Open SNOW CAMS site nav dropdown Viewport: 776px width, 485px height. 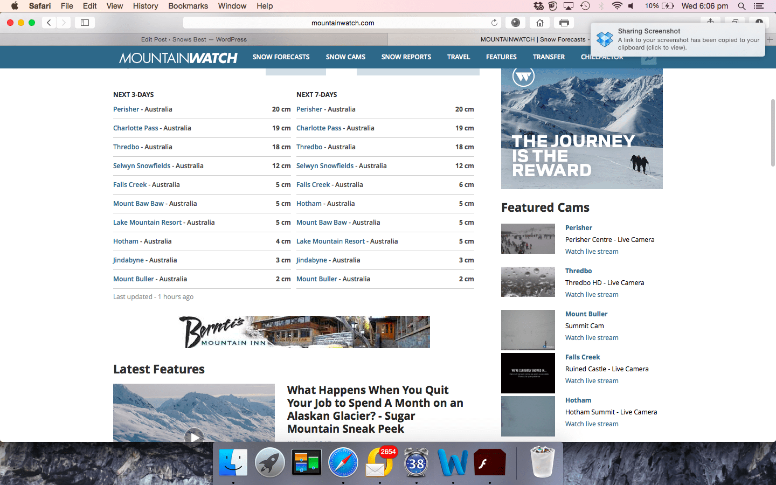pyautogui.click(x=345, y=57)
